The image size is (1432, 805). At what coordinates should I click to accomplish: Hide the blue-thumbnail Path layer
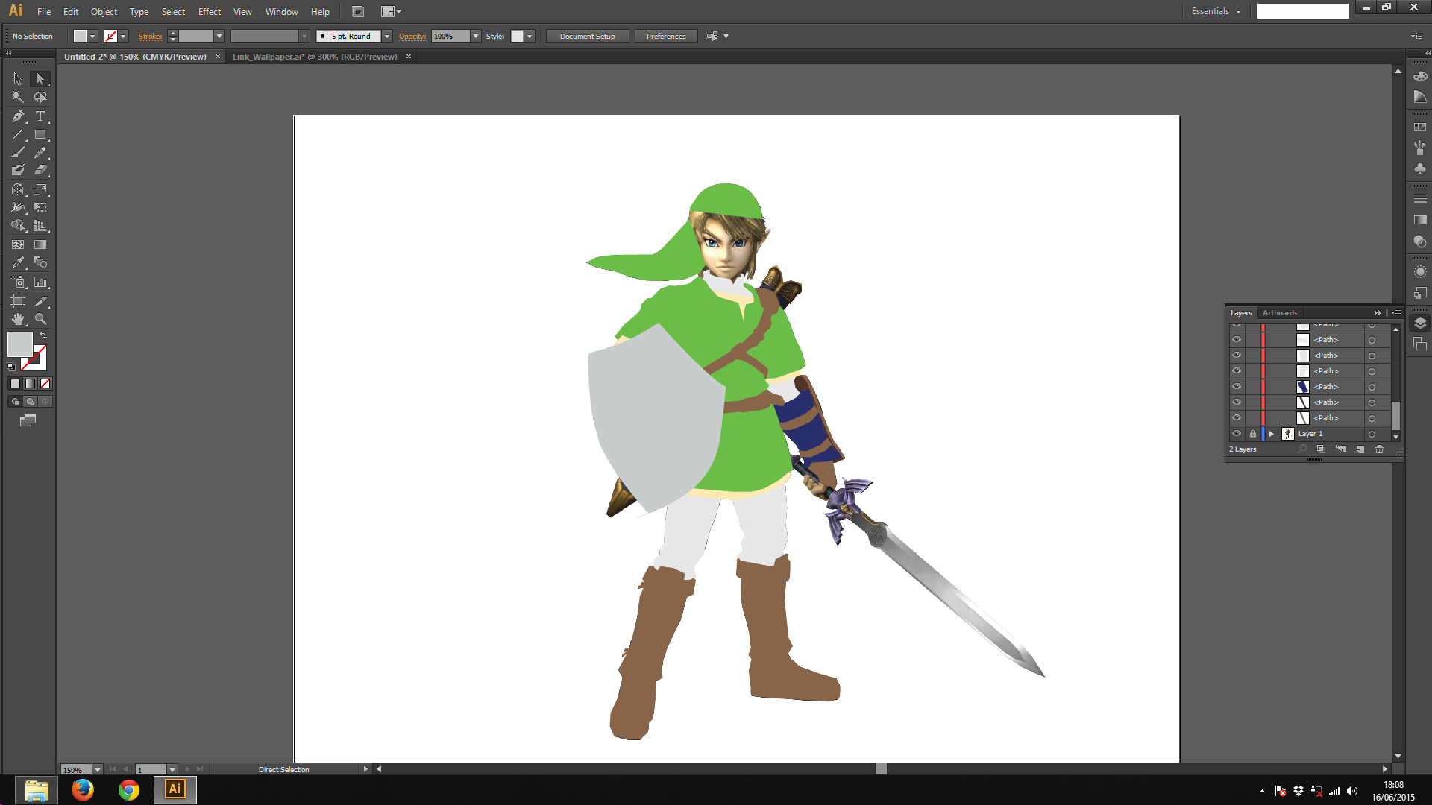click(x=1237, y=387)
